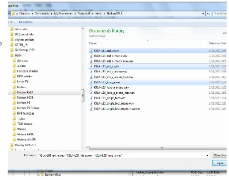Click the wav icon of K5LA-L05_loop_a.wav

[91, 82]
